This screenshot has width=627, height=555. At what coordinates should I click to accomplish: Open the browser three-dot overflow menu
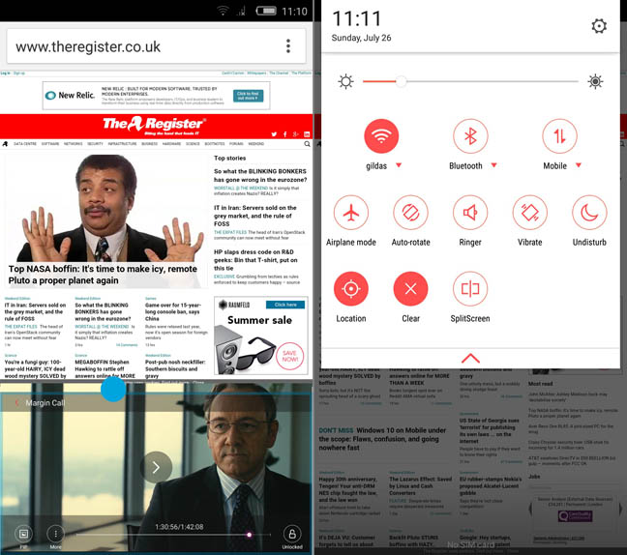[x=288, y=46]
